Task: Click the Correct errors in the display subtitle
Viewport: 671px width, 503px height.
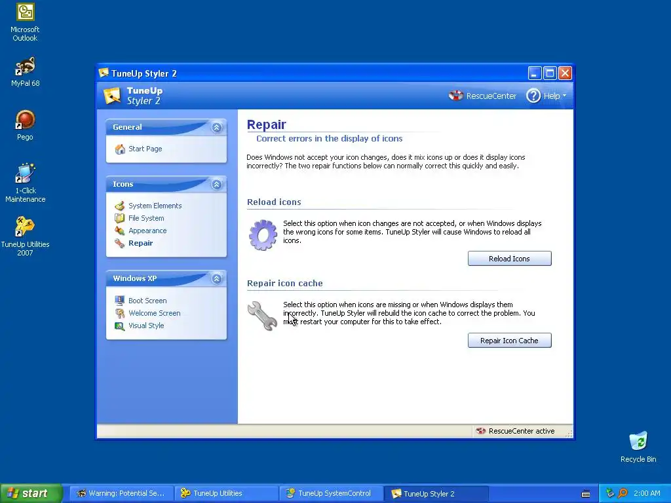Action: point(329,139)
